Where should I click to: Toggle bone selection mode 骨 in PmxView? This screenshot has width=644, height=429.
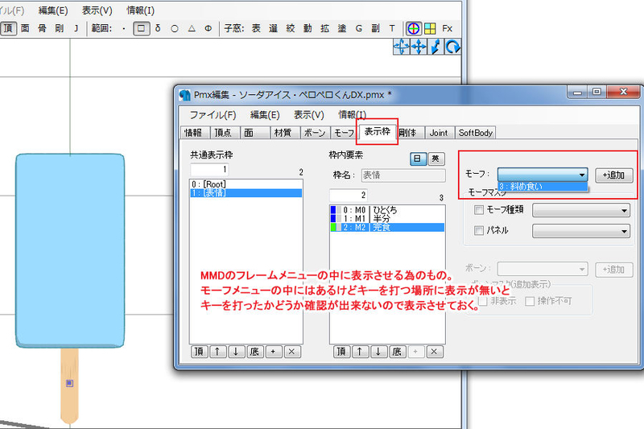click(42, 28)
